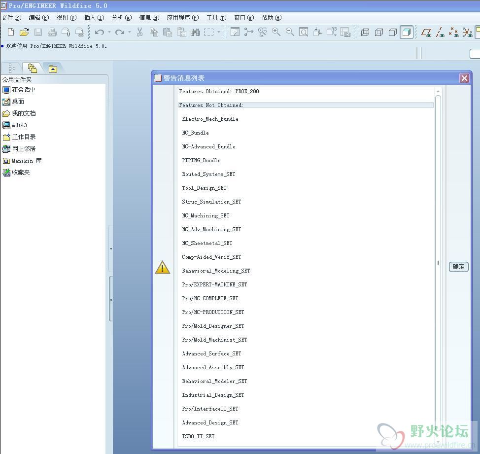This screenshot has width=480, height=454.
Task: Open the 编辑 menu
Action: 39,18
